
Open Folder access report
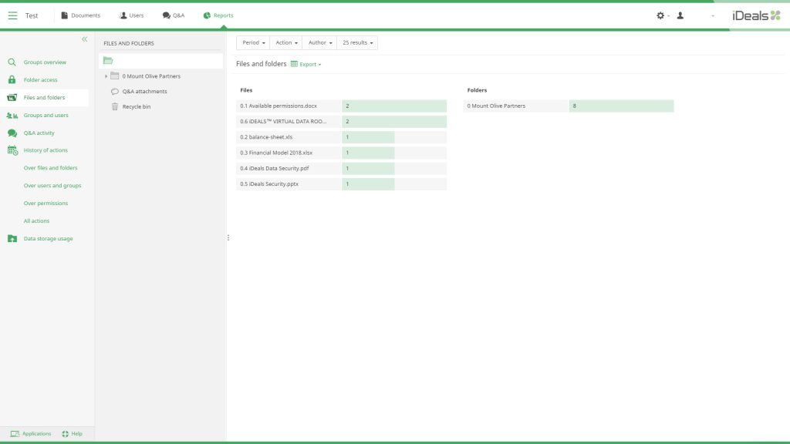(40, 80)
